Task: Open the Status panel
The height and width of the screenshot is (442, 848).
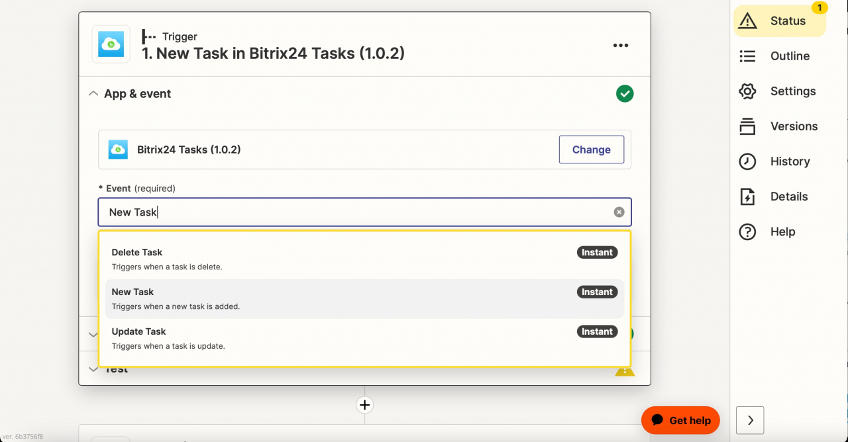Action: click(780, 21)
